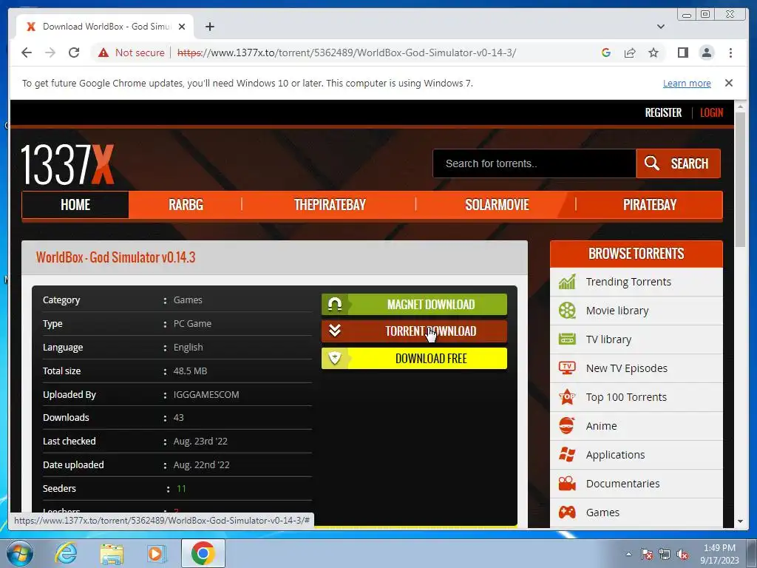Open a new tab with plus icon
The width and height of the screenshot is (757, 568).
pyautogui.click(x=209, y=27)
